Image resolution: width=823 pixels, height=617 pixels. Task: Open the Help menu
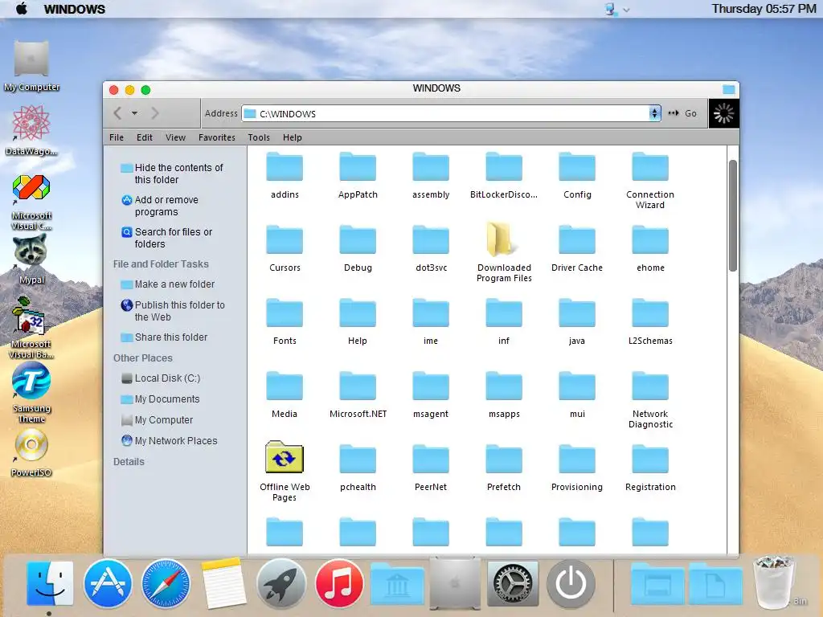pos(293,137)
